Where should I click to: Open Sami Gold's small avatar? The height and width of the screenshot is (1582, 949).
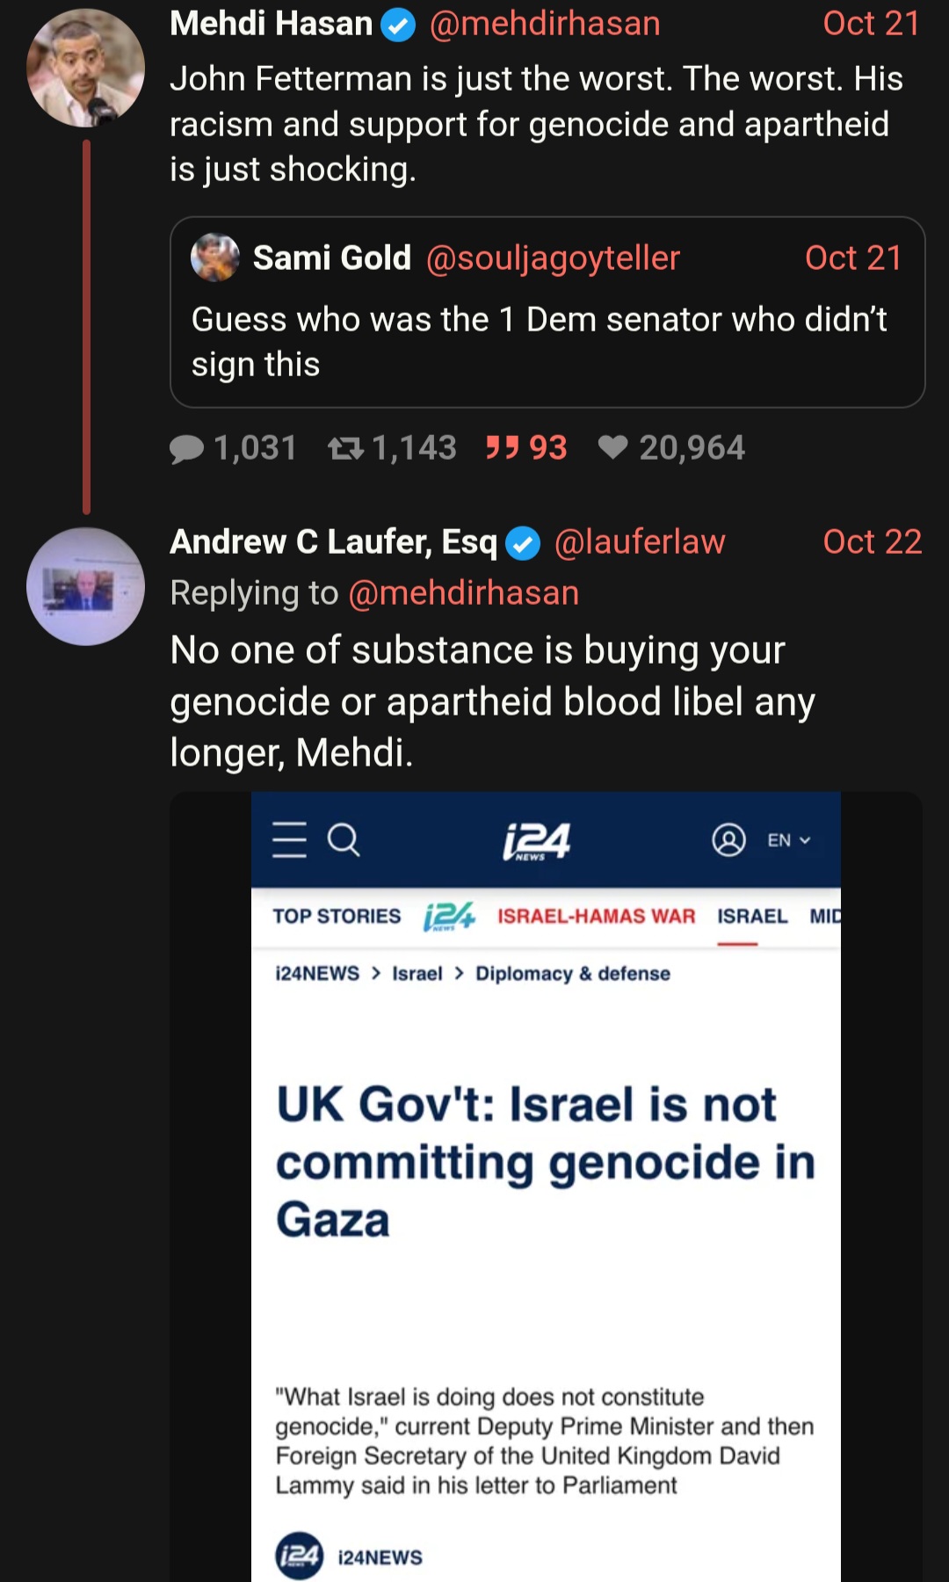pos(215,258)
